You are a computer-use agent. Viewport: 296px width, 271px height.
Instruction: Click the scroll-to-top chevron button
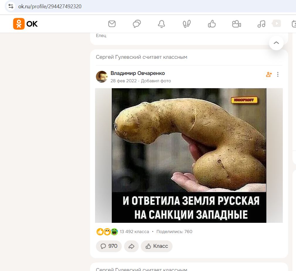click(x=276, y=43)
